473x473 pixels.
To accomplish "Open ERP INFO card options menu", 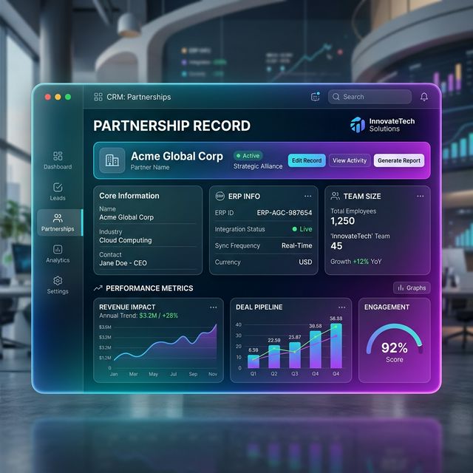I will (x=307, y=196).
